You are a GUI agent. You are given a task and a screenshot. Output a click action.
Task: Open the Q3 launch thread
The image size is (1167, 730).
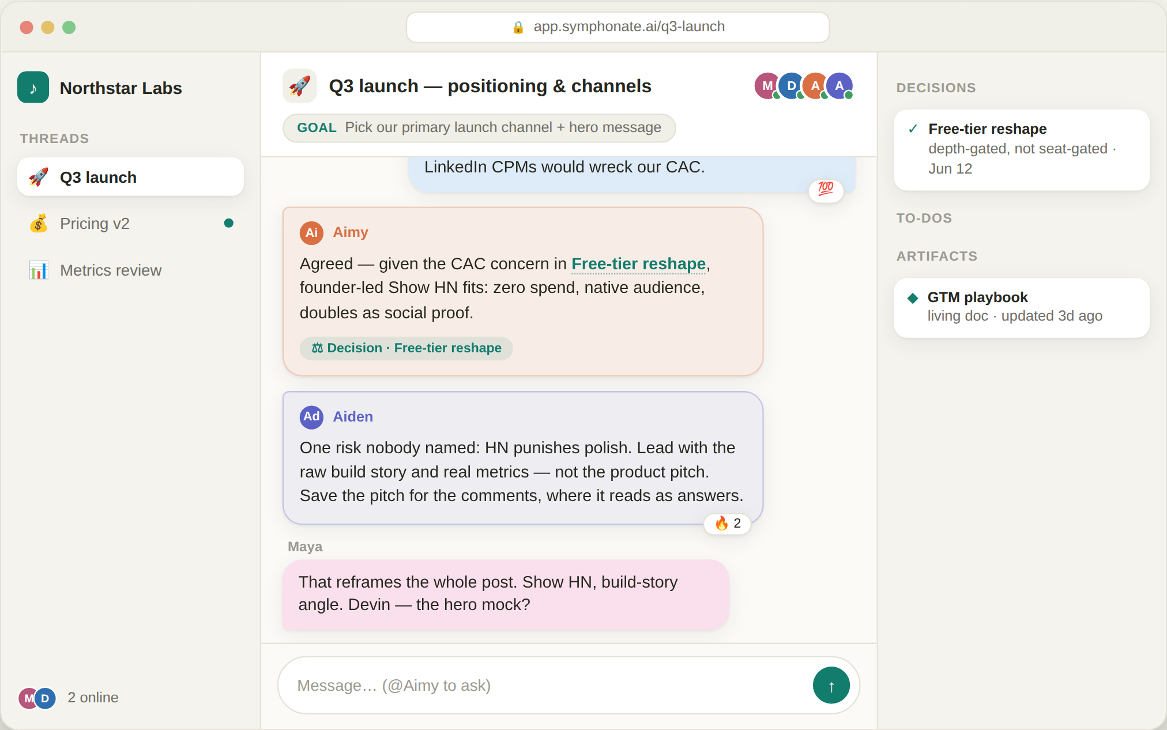point(130,177)
